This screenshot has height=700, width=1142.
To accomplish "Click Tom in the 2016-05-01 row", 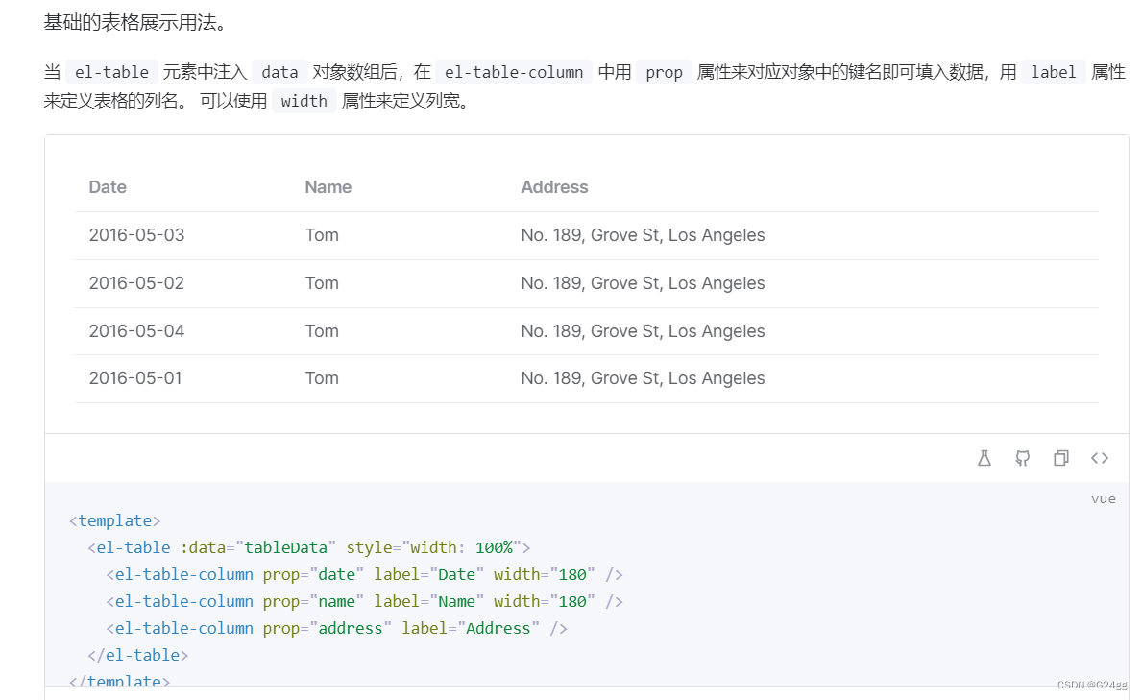I will point(322,378).
